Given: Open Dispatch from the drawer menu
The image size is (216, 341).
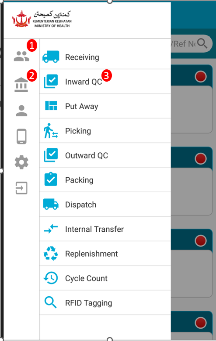Looking at the screenshot, I should point(105,205).
